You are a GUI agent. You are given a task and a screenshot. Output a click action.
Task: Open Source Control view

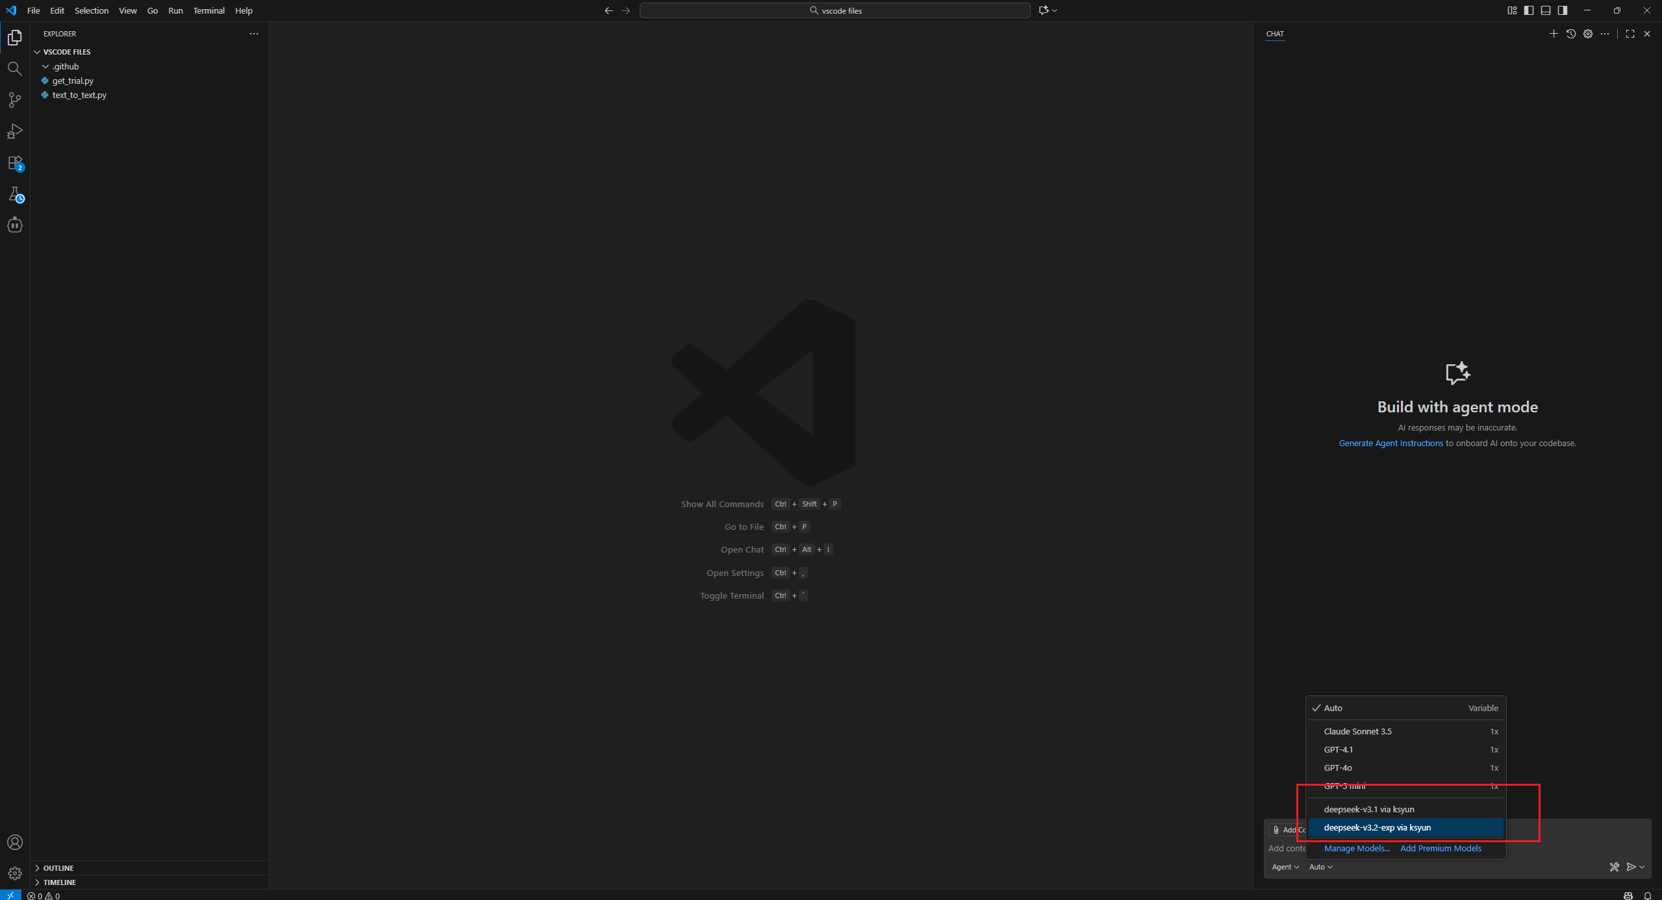point(14,100)
